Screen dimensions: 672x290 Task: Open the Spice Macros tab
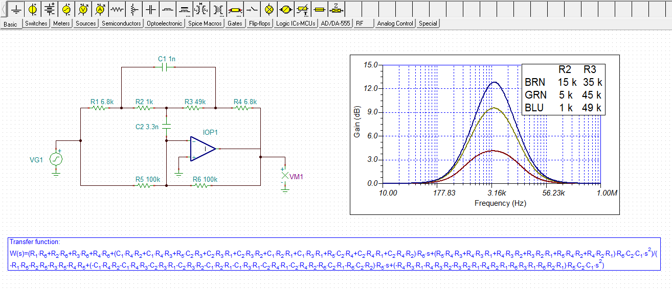point(205,23)
